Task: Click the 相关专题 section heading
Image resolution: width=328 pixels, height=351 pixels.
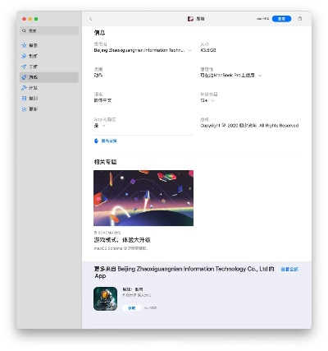Action: (x=105, y=162)
